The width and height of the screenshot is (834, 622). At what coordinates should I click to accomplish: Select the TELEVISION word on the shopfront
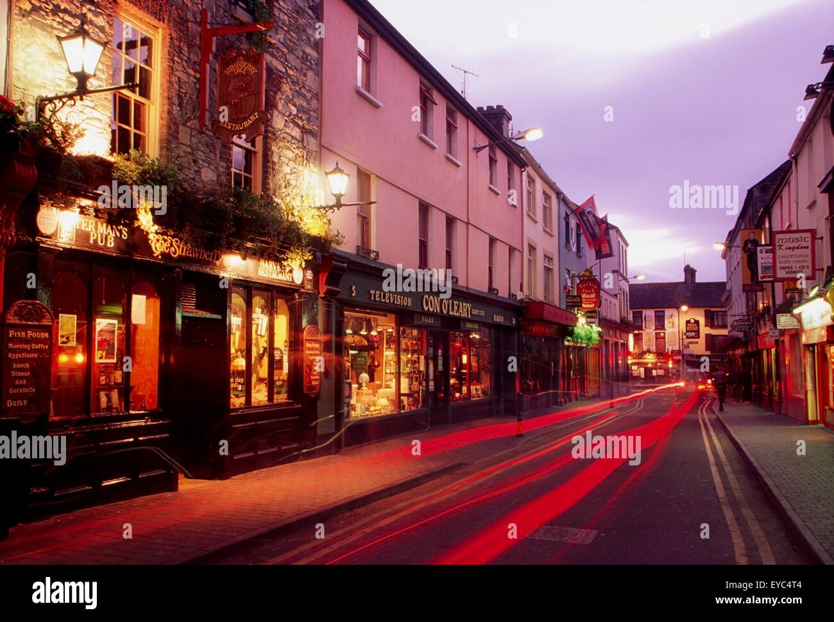[390, 298]
